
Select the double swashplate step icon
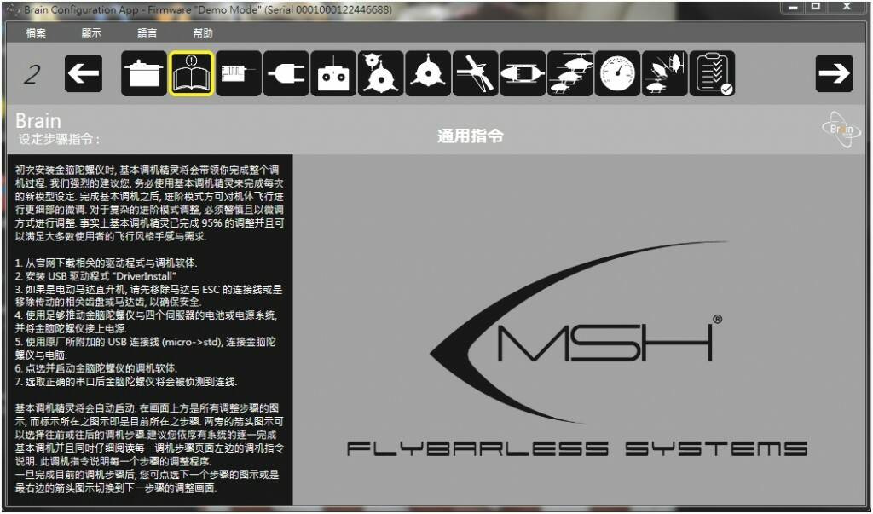pyautogui.click(x=381, y=73)
